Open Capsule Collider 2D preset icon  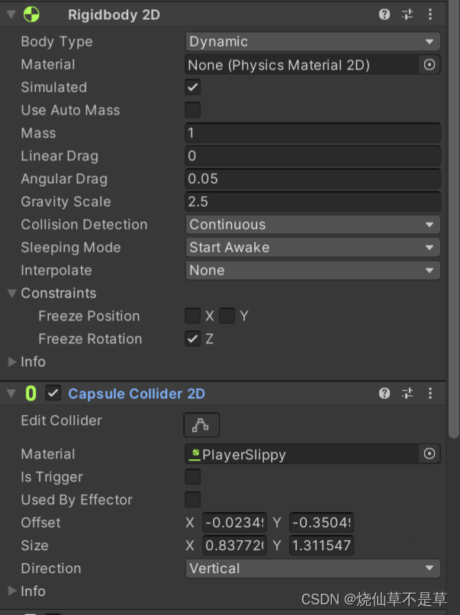pyautogui.click(x=407, y=394)
